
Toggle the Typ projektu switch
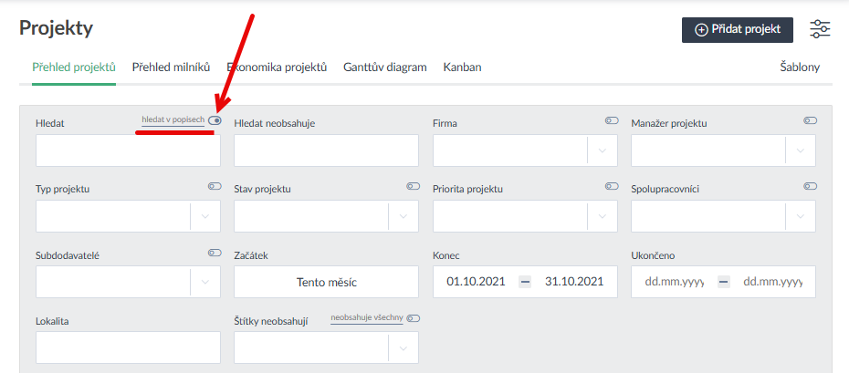215,186
